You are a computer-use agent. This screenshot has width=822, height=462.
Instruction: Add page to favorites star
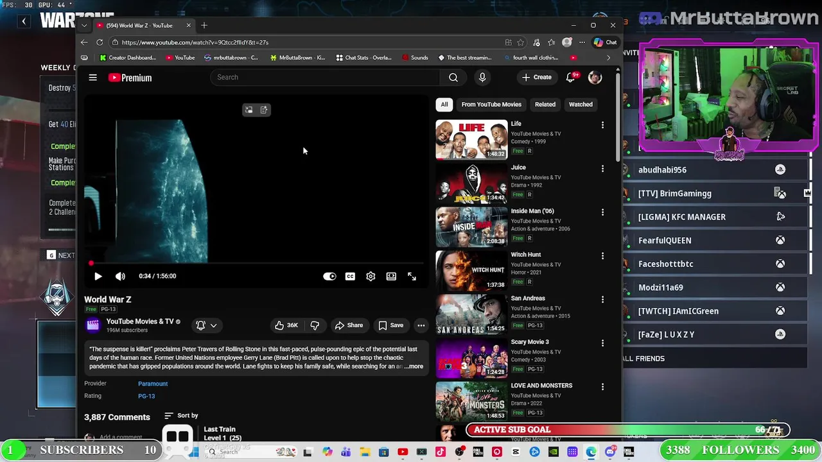pos(520,42)
